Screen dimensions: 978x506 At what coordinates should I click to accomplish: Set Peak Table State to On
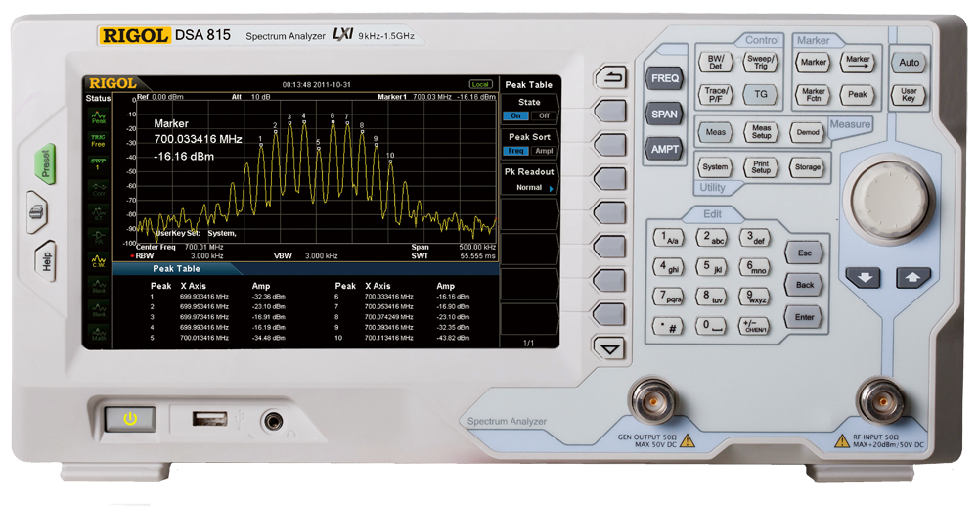[516, 115]
